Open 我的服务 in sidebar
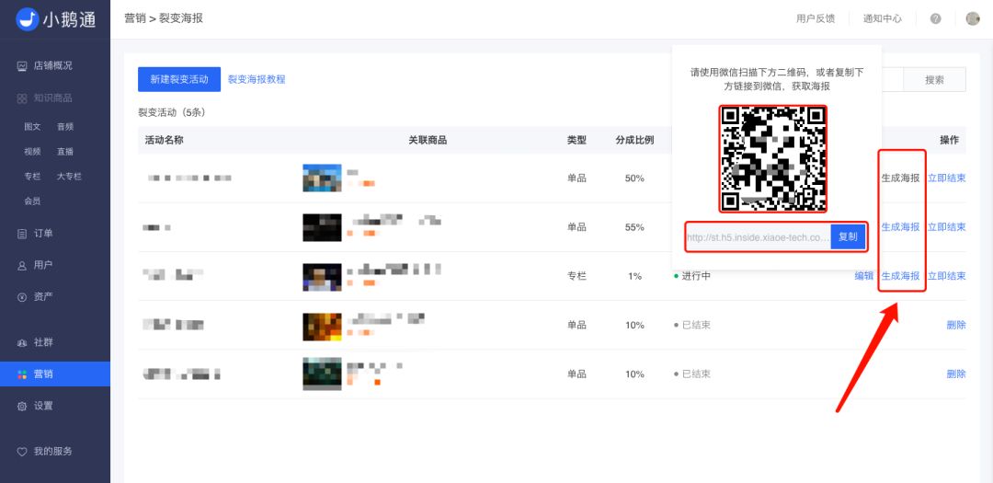 pos(53,452)
